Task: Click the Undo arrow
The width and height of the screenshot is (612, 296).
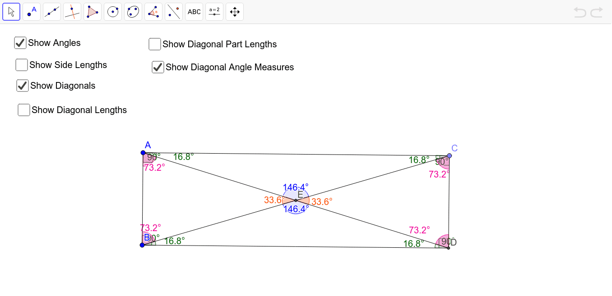Action: 580,12
